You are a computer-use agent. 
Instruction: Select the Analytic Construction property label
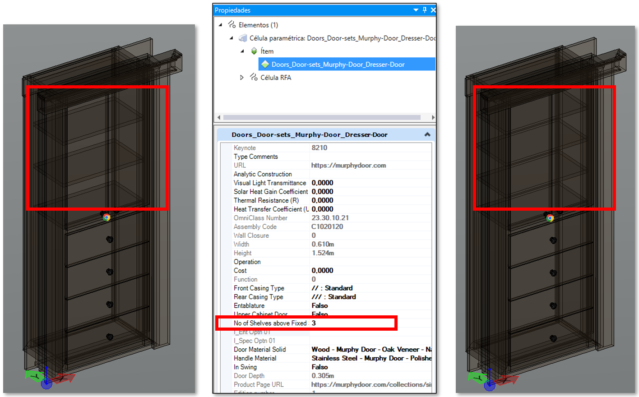(x=263, y=174)
